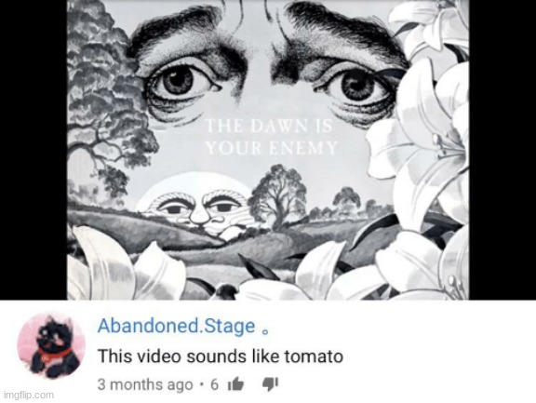Open the commenter's black cat avatar
The width and height of the screenshot is (536, 403).
coord(51,345)
